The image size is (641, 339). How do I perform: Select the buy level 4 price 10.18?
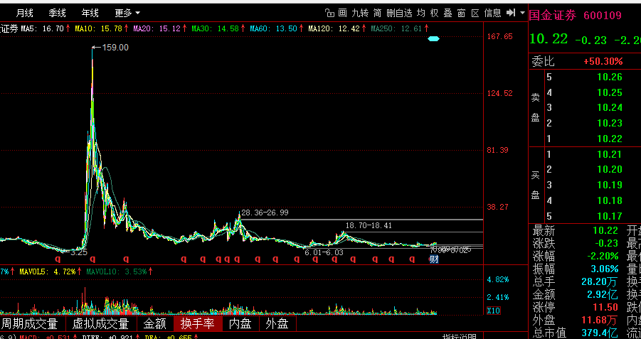coord(610,200)
